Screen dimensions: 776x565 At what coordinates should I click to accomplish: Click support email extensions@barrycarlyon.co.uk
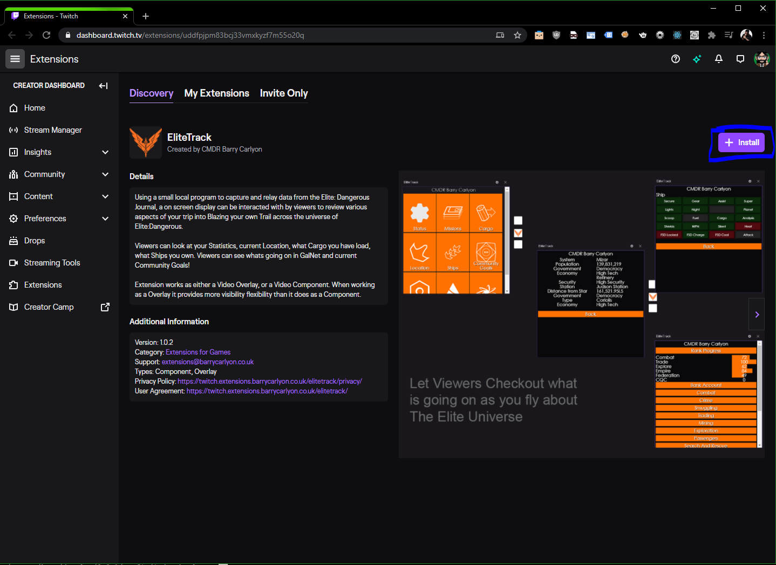coord(208,362)
